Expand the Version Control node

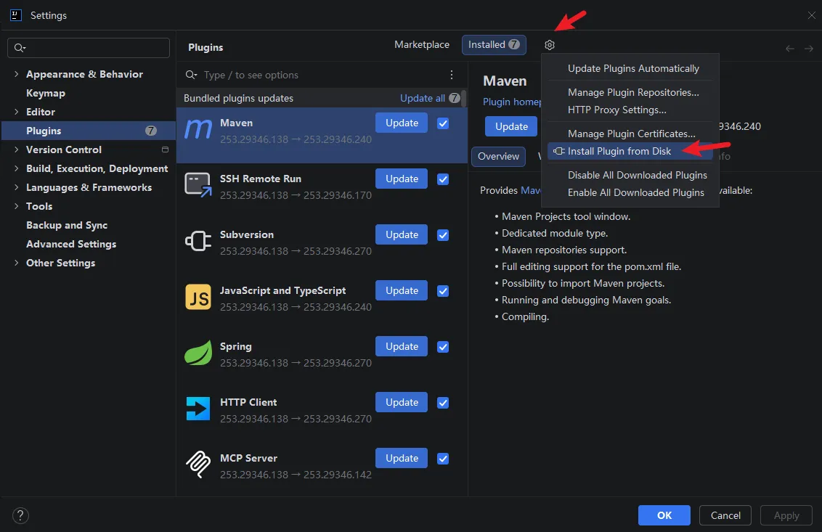16,150
